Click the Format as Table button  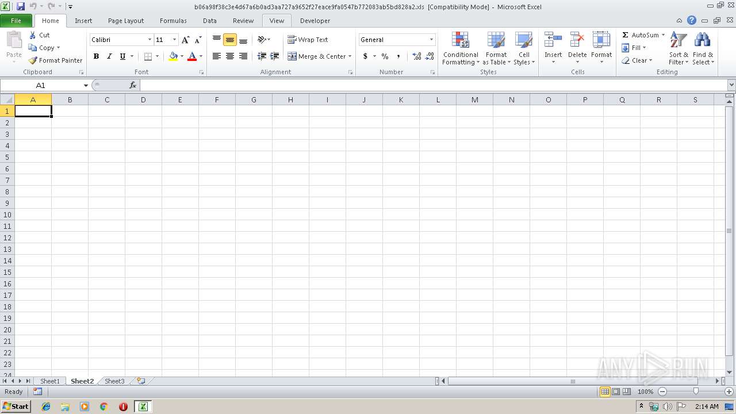tap(496, 49)
